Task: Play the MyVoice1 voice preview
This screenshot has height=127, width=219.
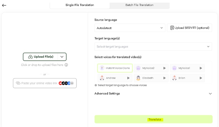Action: coord(201,68)
